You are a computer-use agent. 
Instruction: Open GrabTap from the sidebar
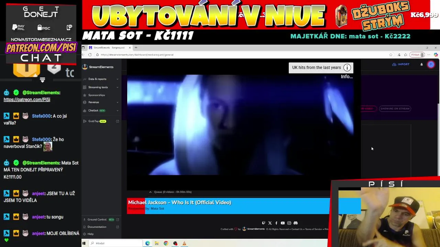point(93,121)
